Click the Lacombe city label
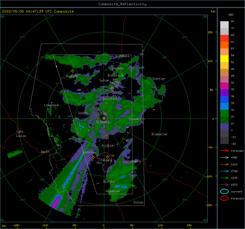This screenshot has width=245, height=229. click(118, 68)
